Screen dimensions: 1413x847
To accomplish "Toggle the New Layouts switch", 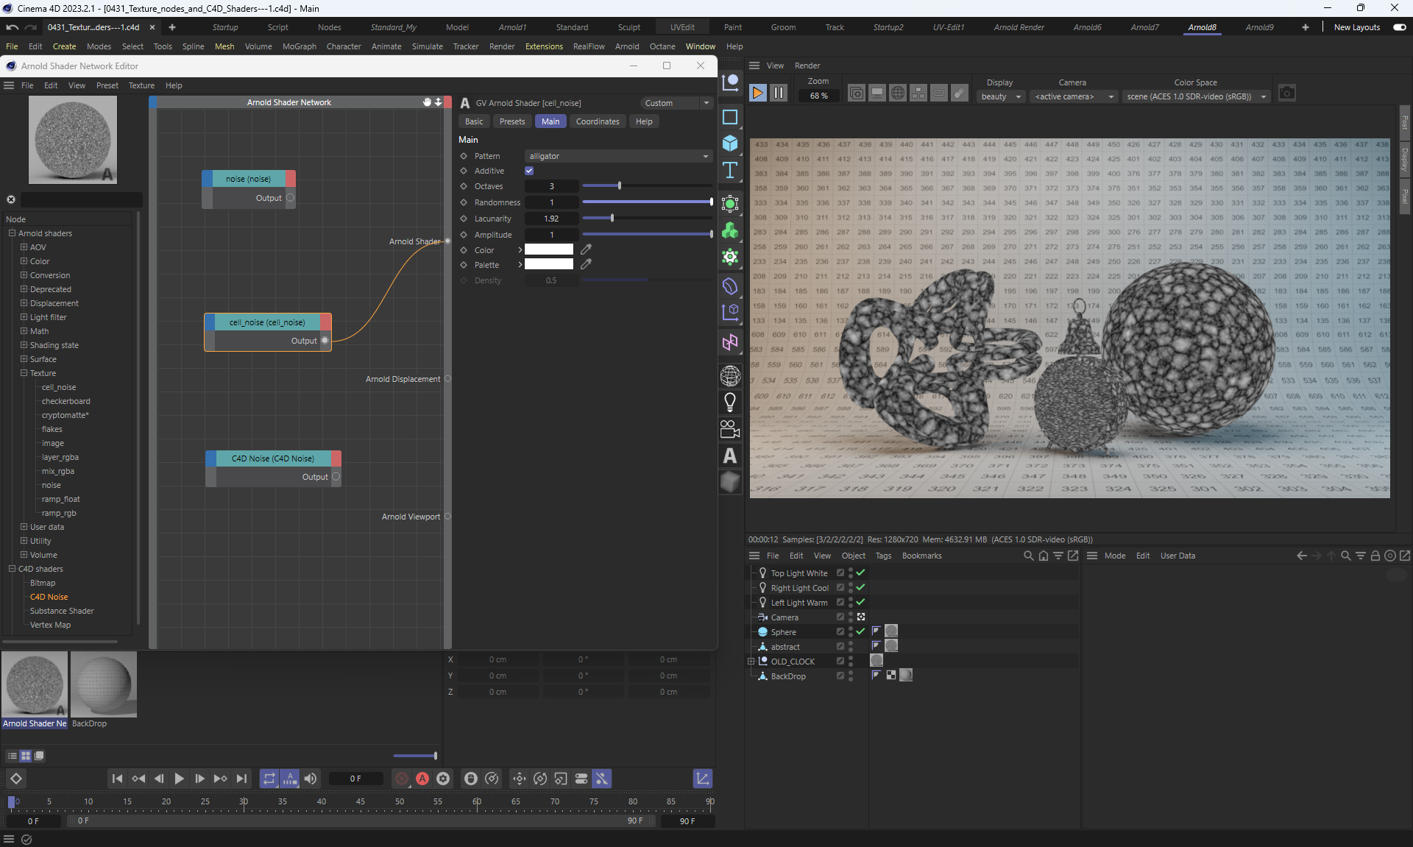I will (x=1399, y=27).
